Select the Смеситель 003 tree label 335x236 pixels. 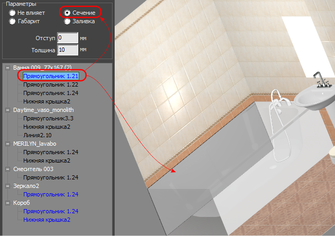pos(34,169)
